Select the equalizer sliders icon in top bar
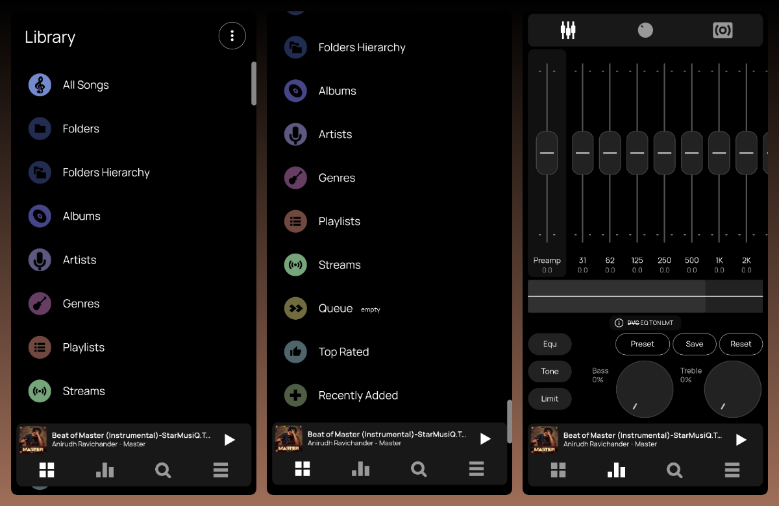 point(568,30)
